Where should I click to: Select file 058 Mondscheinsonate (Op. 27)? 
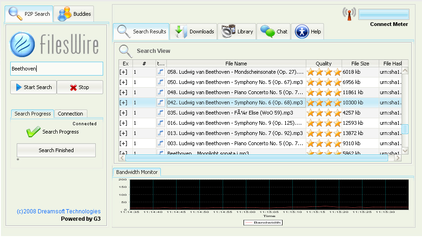click(236, 72)
